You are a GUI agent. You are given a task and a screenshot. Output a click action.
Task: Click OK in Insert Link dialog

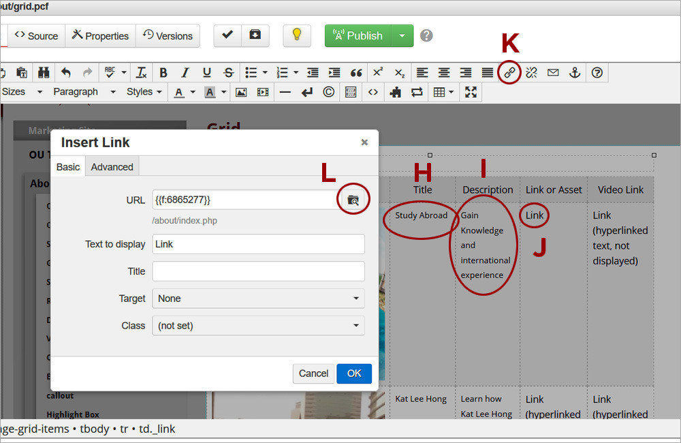(x=354, y=373)
